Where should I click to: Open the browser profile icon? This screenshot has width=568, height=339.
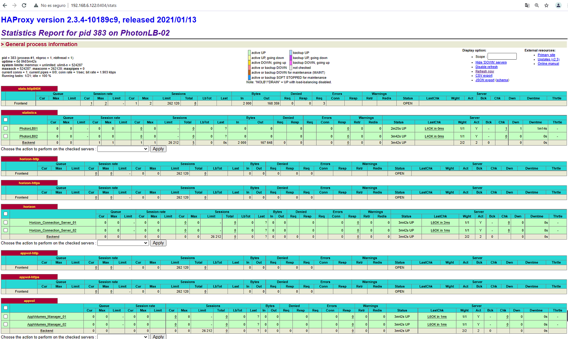coord(558,5)
